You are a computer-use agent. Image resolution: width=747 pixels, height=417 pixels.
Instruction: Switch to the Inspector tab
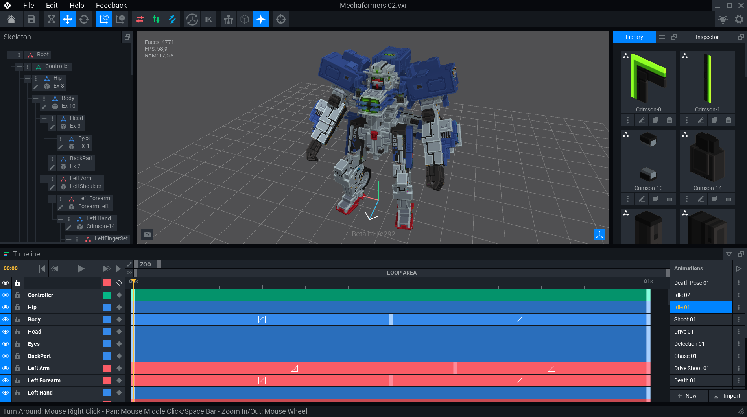pyautogui.click(x=707, y=37)
